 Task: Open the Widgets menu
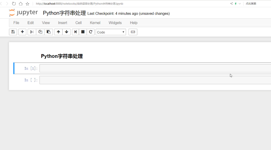(x=115, y=23)
